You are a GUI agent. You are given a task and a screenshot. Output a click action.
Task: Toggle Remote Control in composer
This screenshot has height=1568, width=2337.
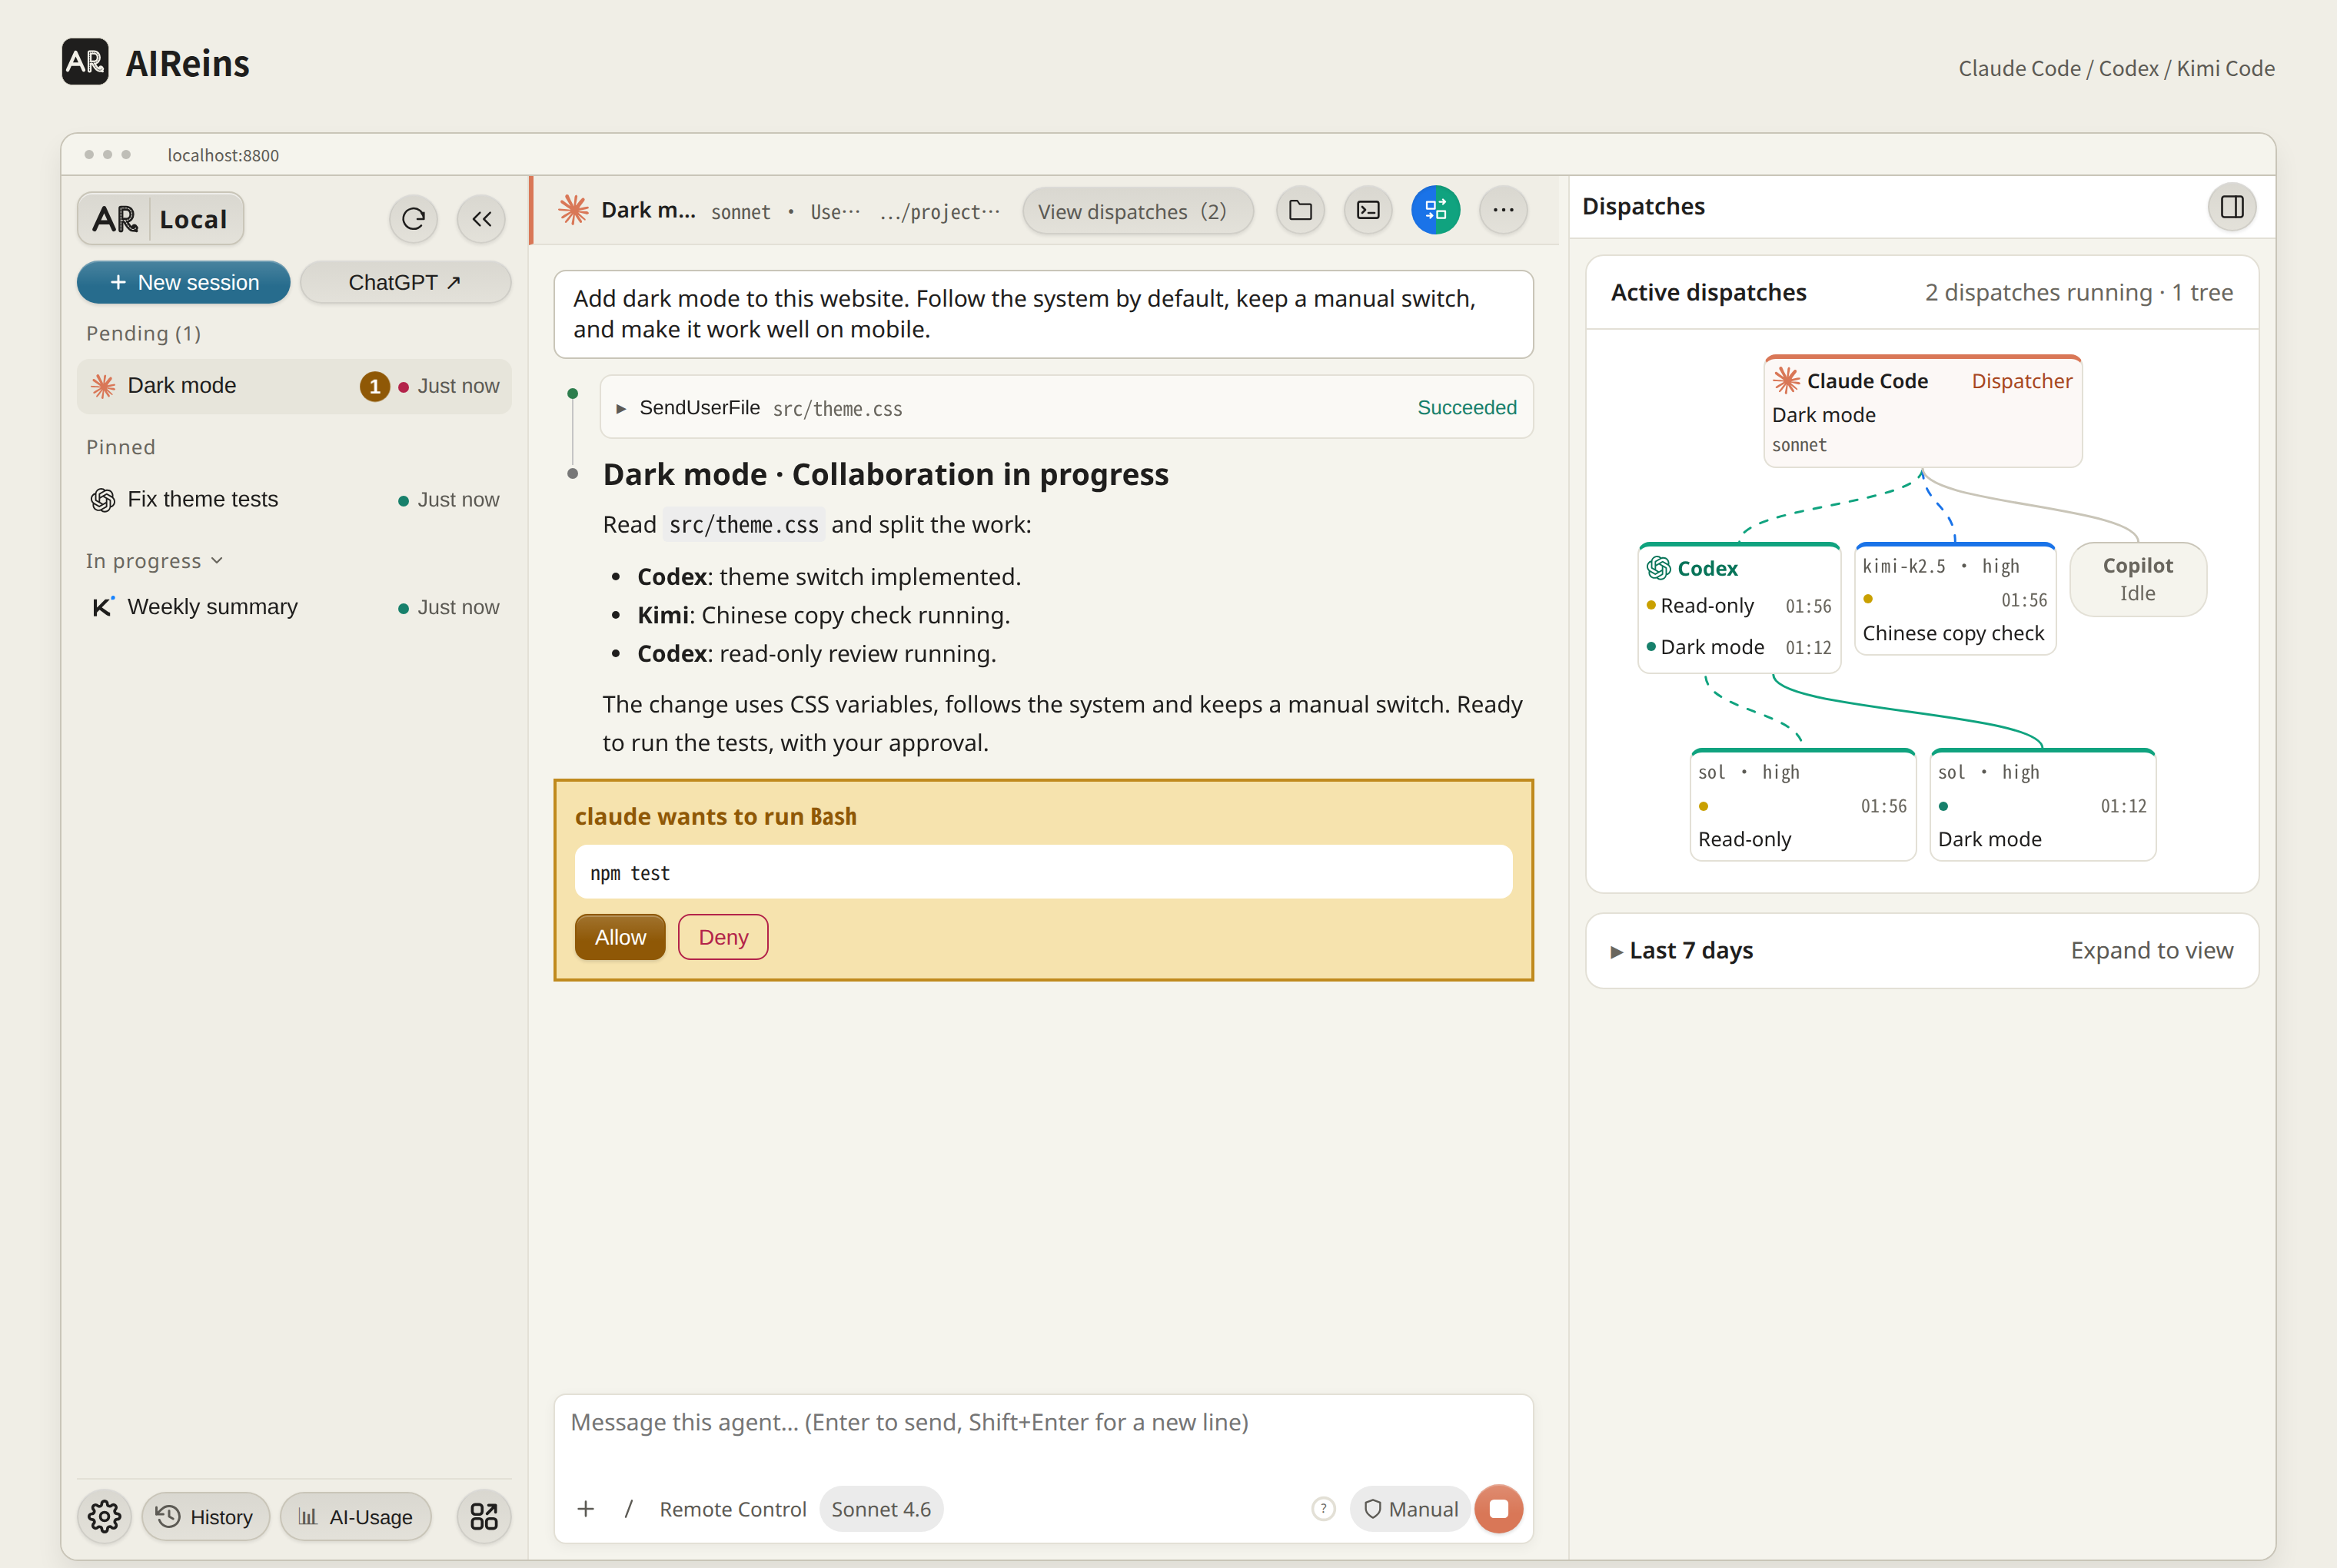tap(733, 1508)
